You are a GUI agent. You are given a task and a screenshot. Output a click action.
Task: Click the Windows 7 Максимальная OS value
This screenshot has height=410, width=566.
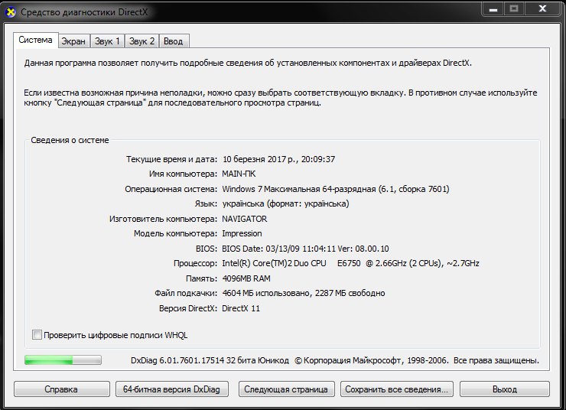pyautogui.click(x=335, y=189)
